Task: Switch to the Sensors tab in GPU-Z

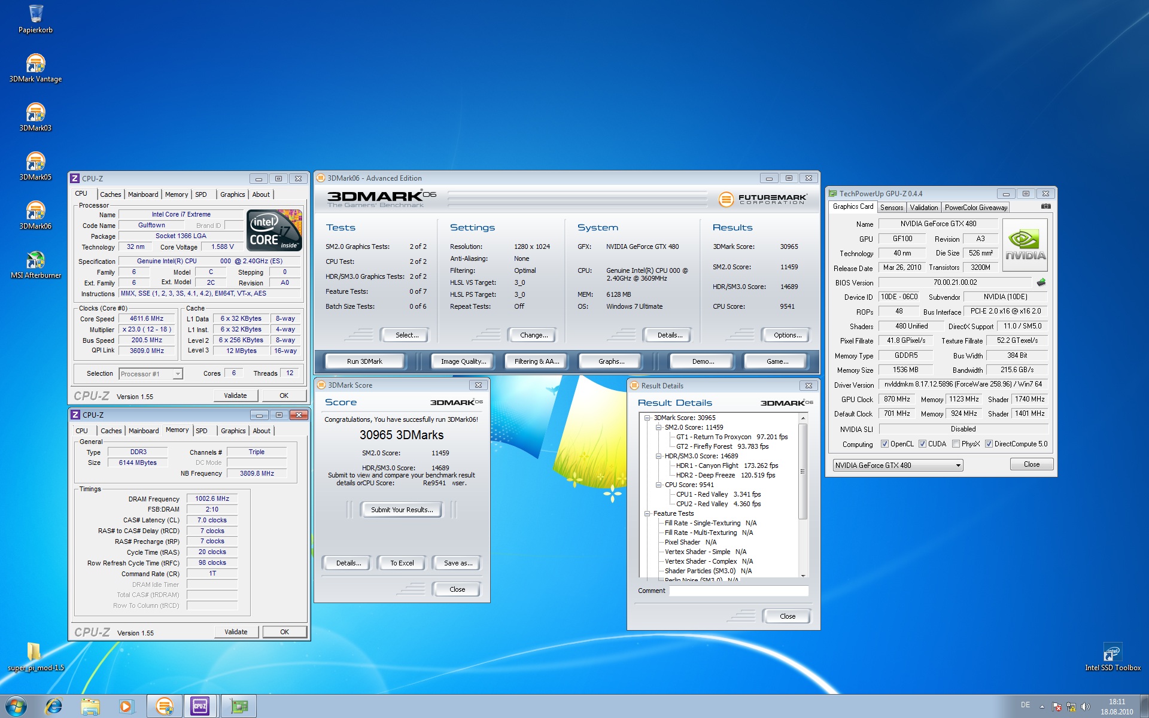Action: [892, 208]
